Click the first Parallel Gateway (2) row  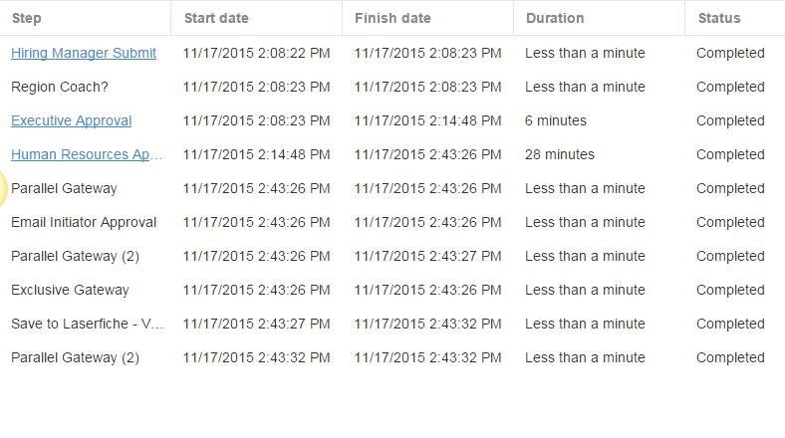pyautogui.click(x=392, y=256)
